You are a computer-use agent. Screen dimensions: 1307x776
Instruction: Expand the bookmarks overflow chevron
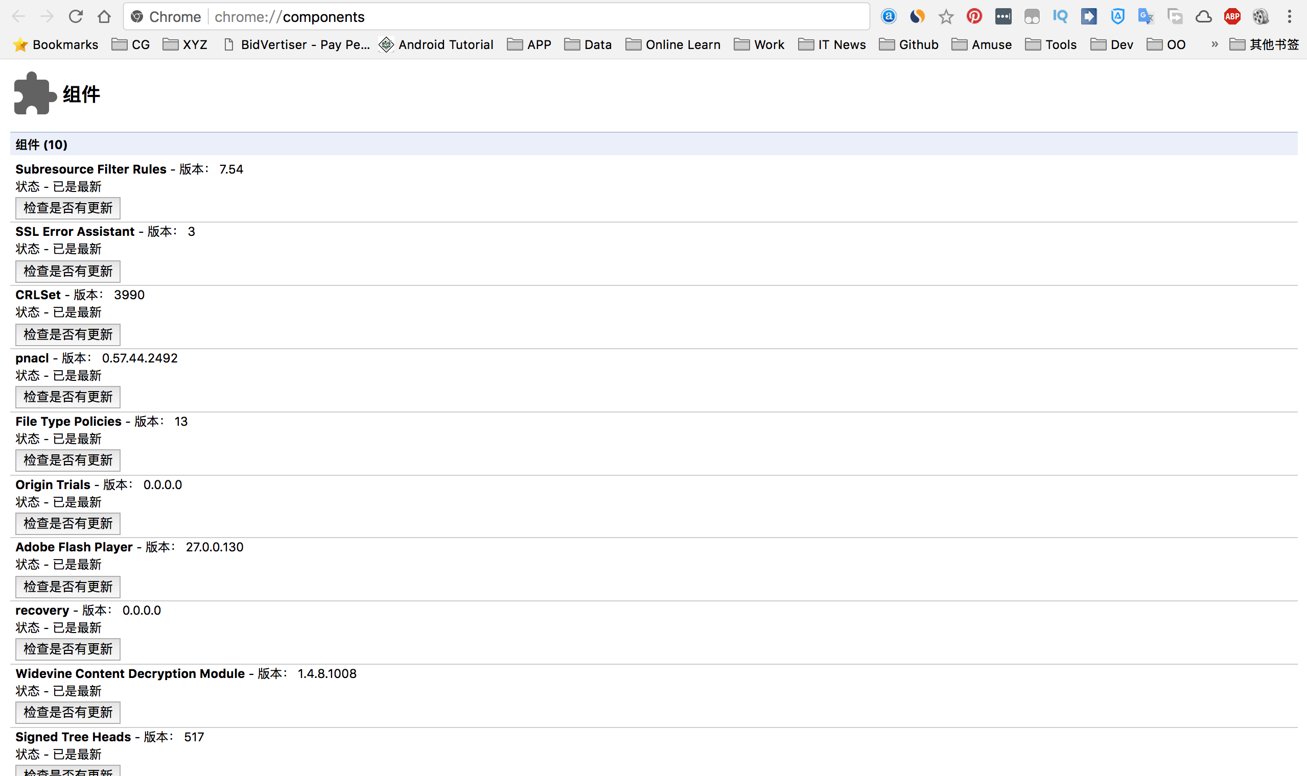click(x=1215, y=44)
